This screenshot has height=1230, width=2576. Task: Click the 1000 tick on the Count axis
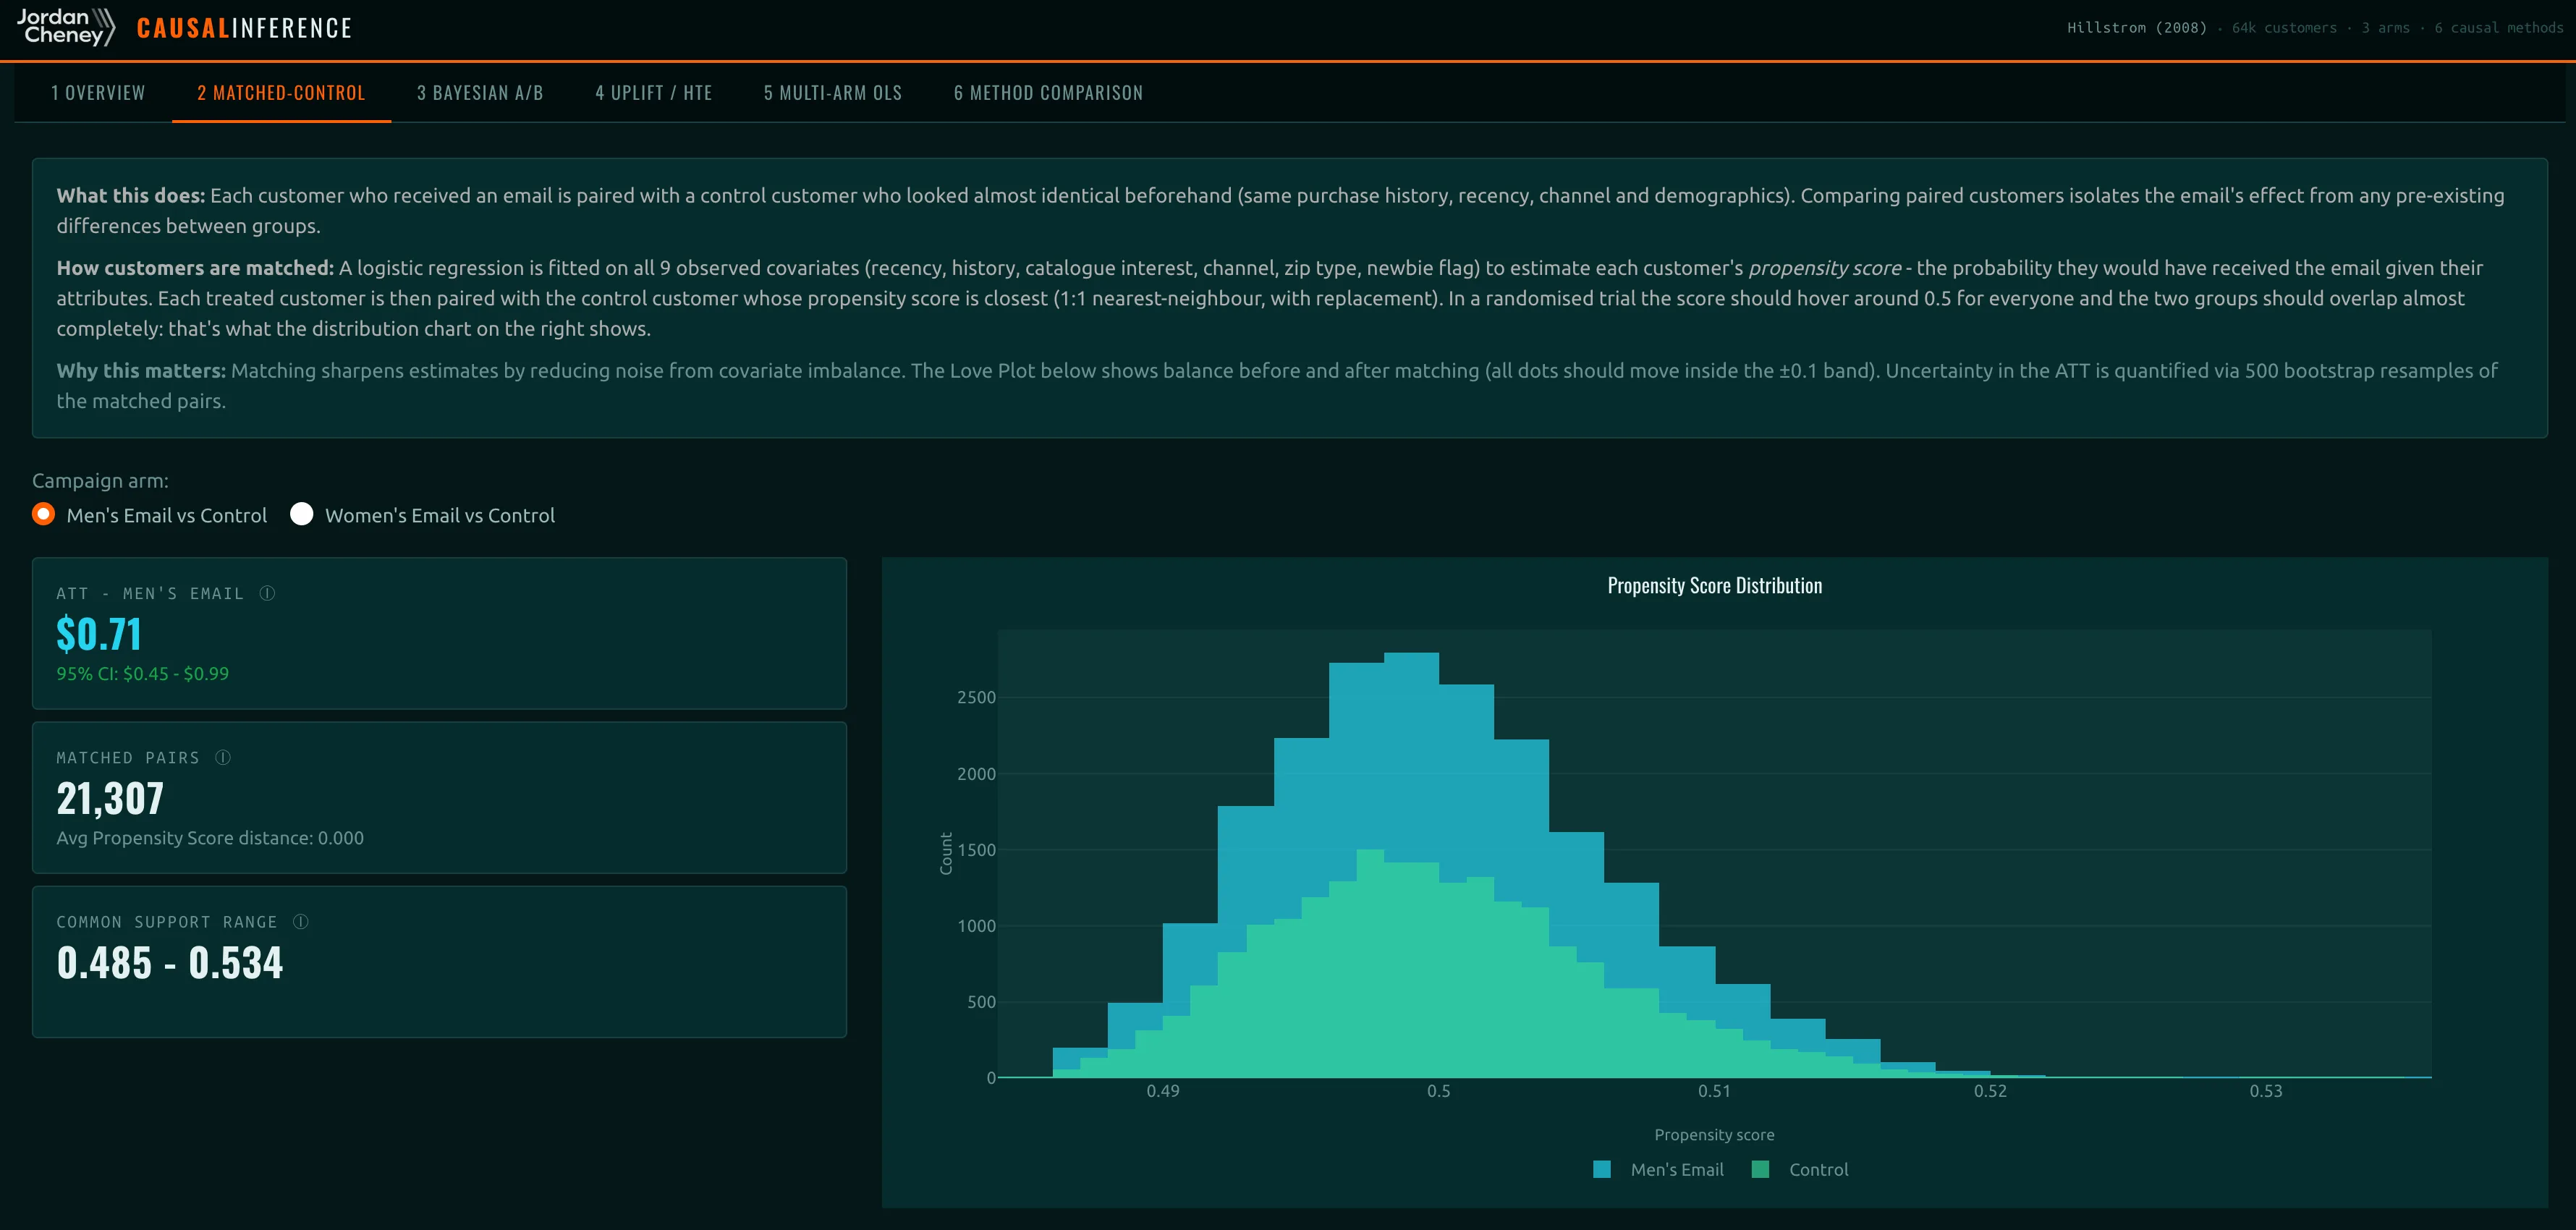coord(976,926)
